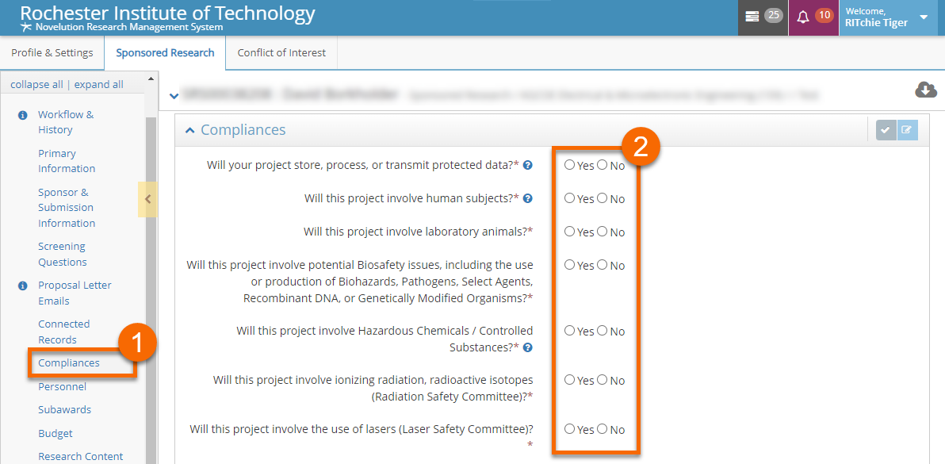Select No for laboratory animals question
Viewport: 945px width, 464px height.
tap(603, 232)
